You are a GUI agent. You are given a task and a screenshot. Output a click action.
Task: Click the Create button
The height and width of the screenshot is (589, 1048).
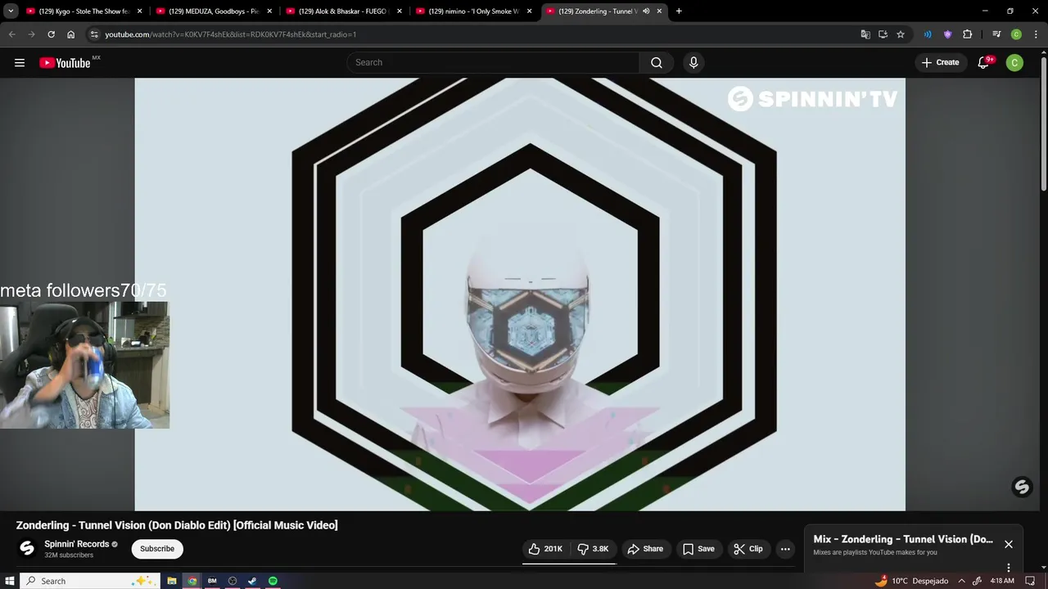tap(940, 63)
